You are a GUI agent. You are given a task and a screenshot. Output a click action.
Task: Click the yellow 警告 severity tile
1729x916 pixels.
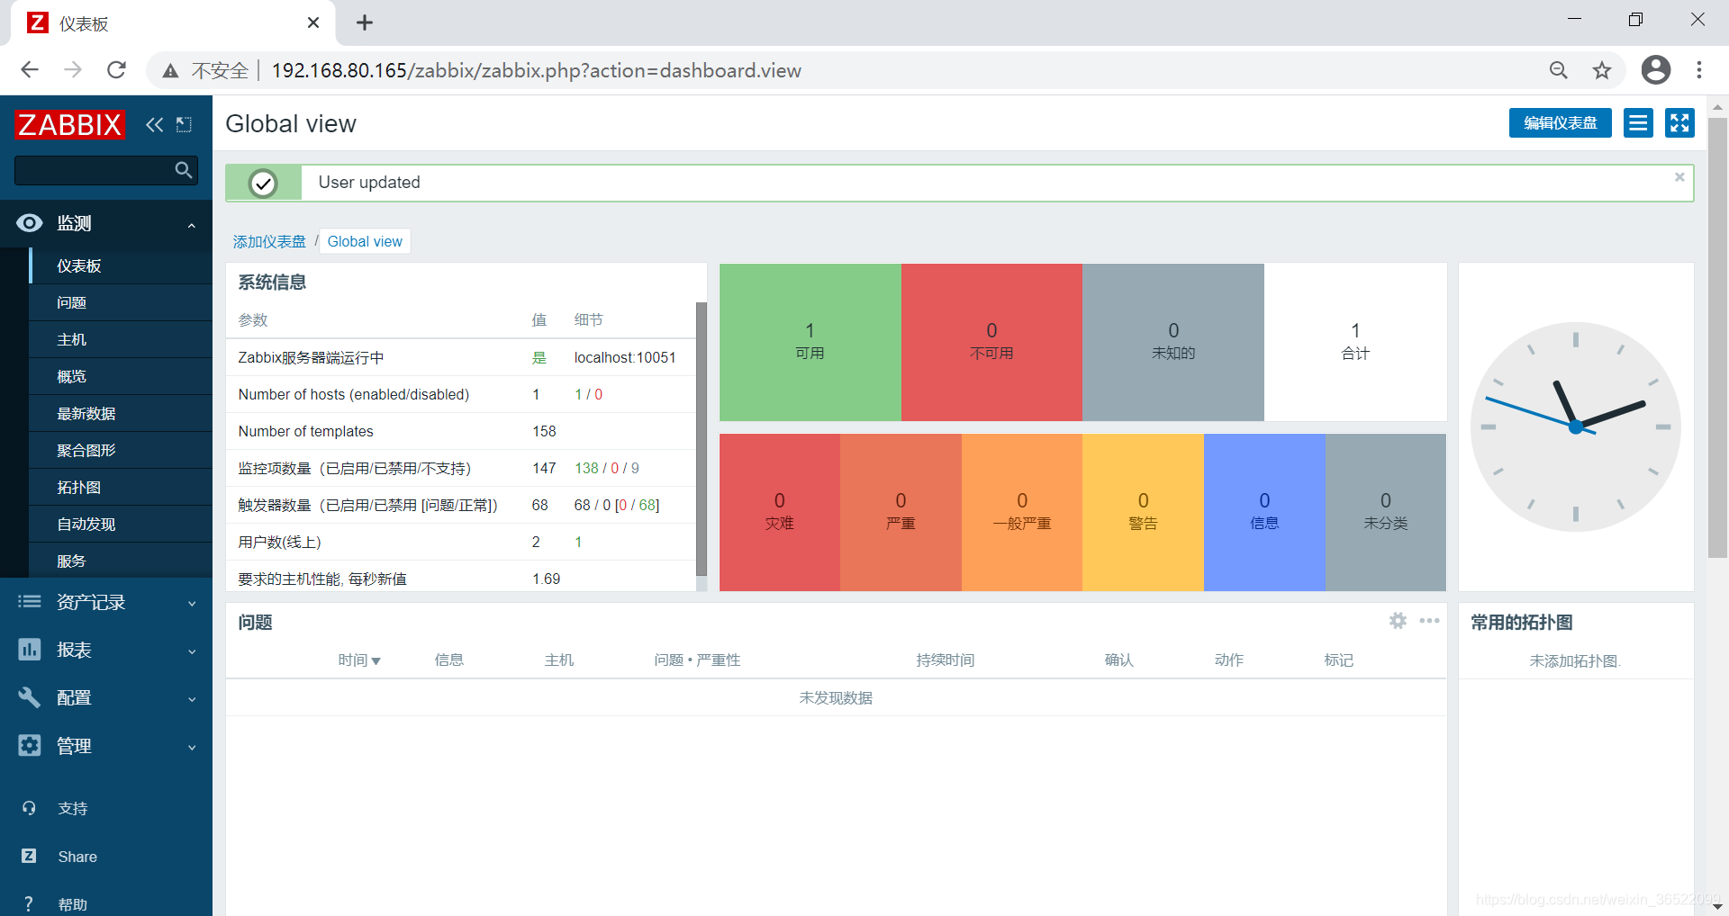1143,512
